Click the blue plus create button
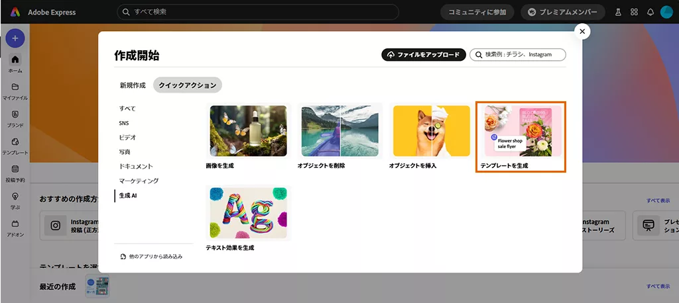Screen dimensions: 679x303 coord(15,38)
